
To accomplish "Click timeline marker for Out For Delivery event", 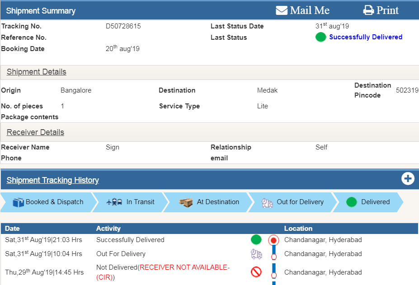I will pos(273,256).
